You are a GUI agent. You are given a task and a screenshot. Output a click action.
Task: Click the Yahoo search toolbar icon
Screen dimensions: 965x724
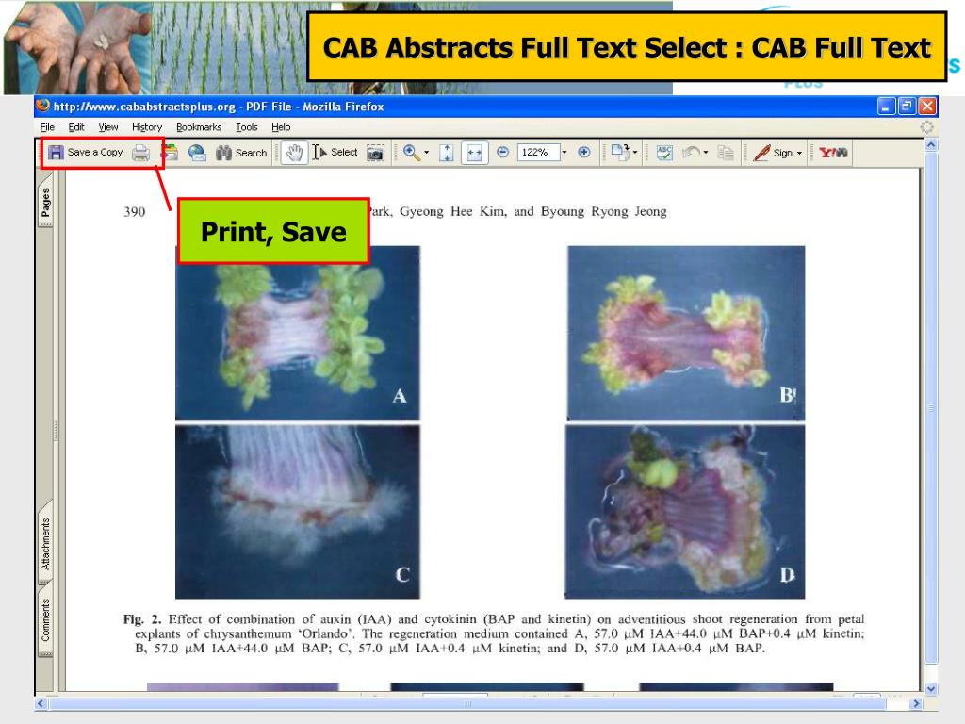coord(833,152)
